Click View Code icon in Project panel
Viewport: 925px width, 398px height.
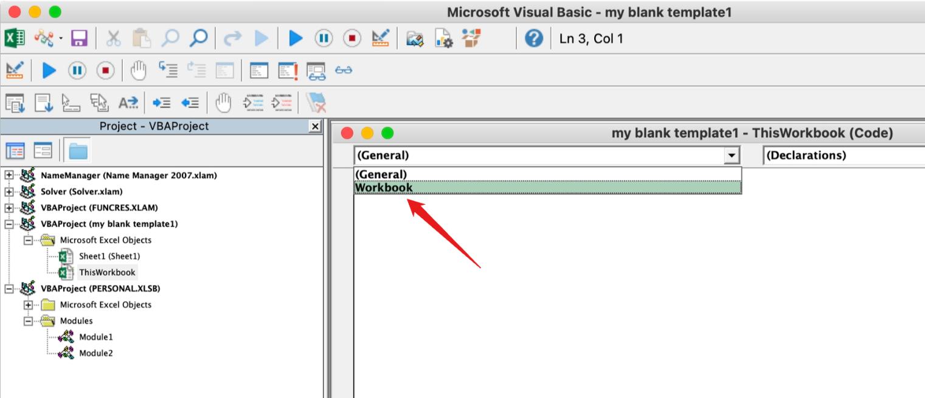(15, 150)
